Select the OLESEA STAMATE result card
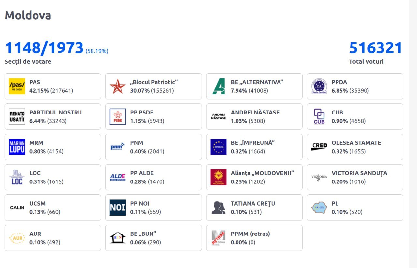This screenshot has width=417, height=268. pyautogui.click(x=355, y=147)
